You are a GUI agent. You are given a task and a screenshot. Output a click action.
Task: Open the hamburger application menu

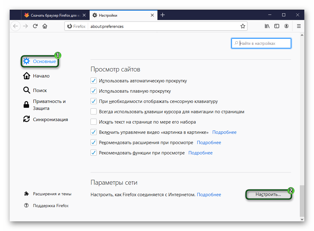(x=299, y=26)
